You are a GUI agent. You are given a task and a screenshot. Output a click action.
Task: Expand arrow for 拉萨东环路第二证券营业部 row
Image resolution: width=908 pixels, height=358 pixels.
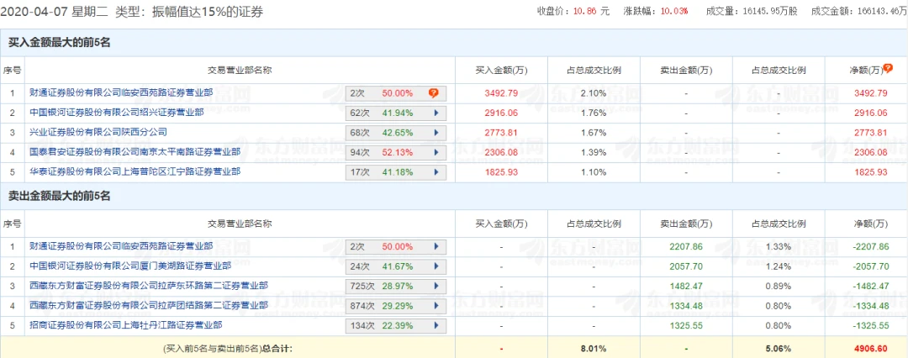tap(436, 287)
